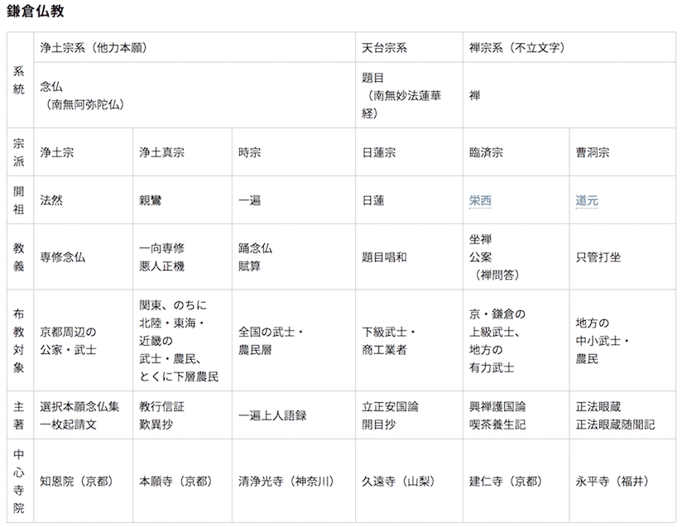Image resolution: width=682 pixels, height=527 pixels.
Task: Click the 宗派 row header
Action: point(20,152)
